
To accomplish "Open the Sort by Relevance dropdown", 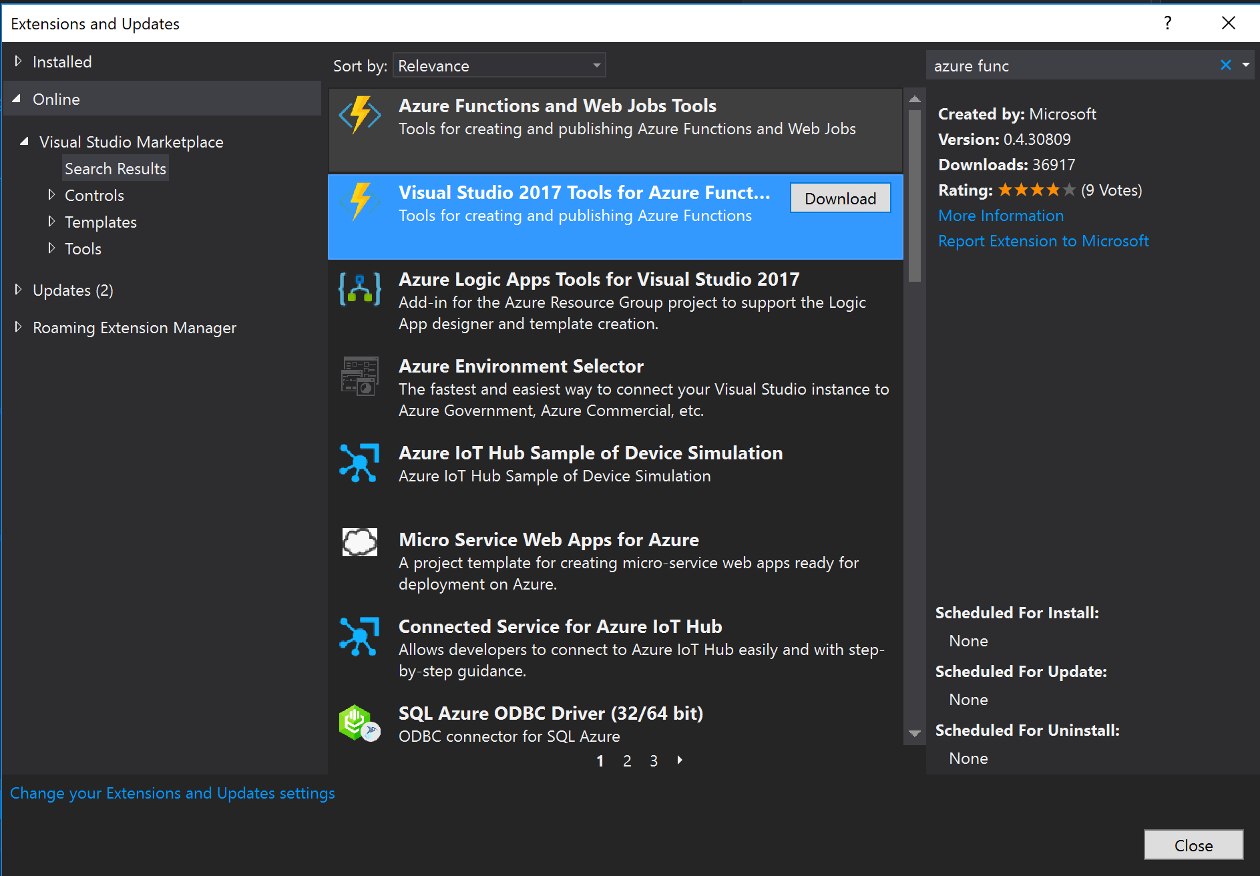I will (499, 65).
